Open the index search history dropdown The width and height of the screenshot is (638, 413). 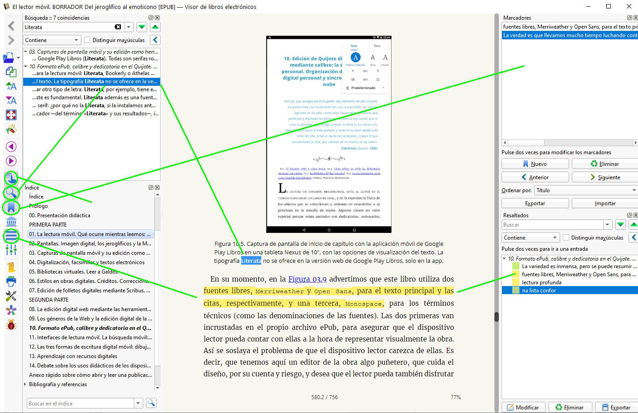(138, 403)
